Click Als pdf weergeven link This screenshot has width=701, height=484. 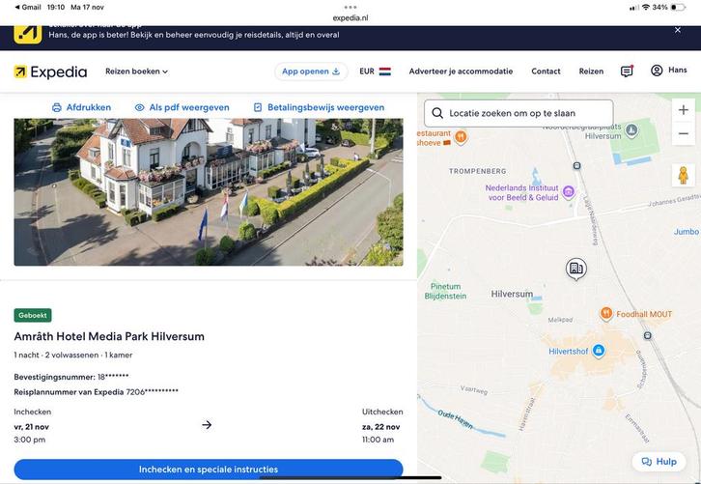pyautogui.click(x=182, y=107)
